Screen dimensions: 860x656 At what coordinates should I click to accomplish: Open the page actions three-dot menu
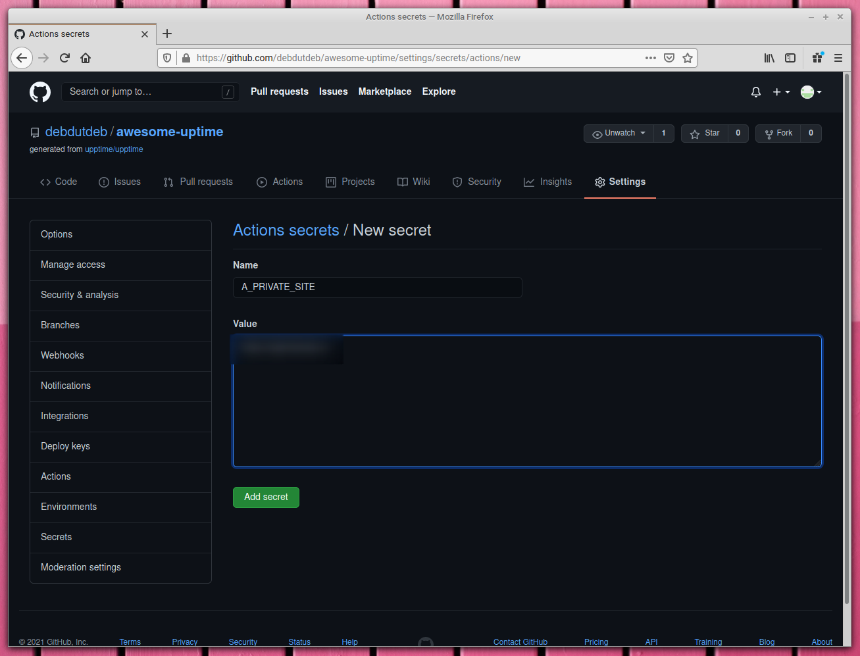pos(651,58)
